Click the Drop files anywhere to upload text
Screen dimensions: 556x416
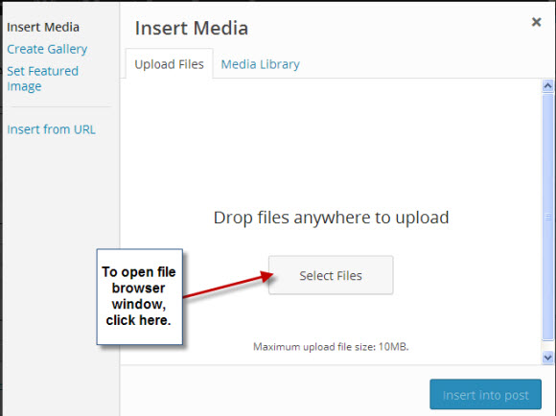click(331, 218)
